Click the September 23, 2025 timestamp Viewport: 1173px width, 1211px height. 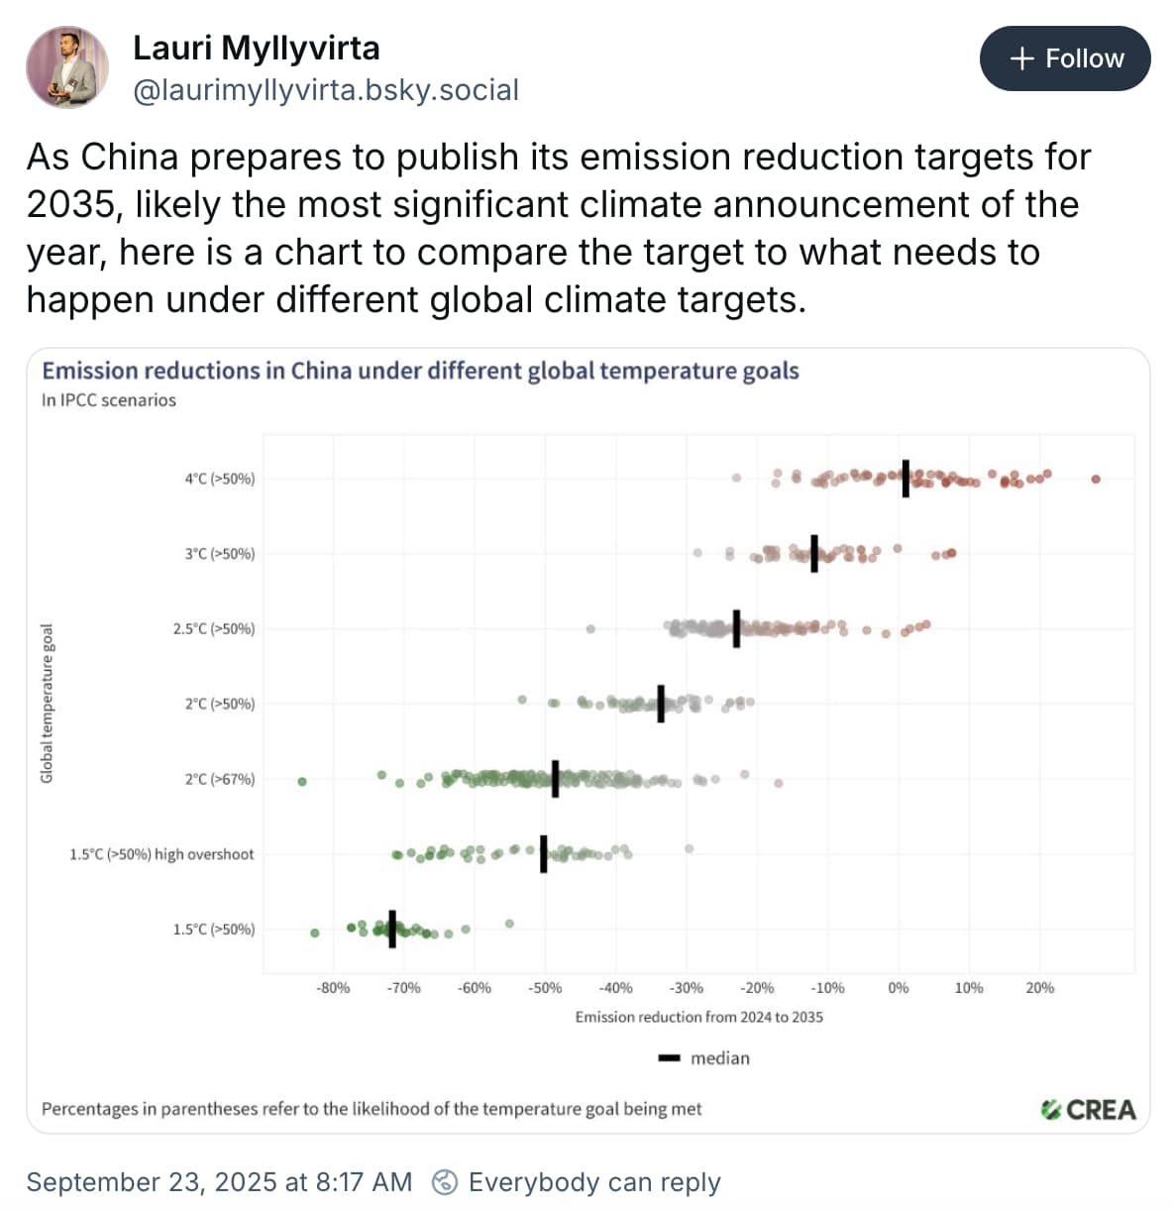pos(218,1181)
